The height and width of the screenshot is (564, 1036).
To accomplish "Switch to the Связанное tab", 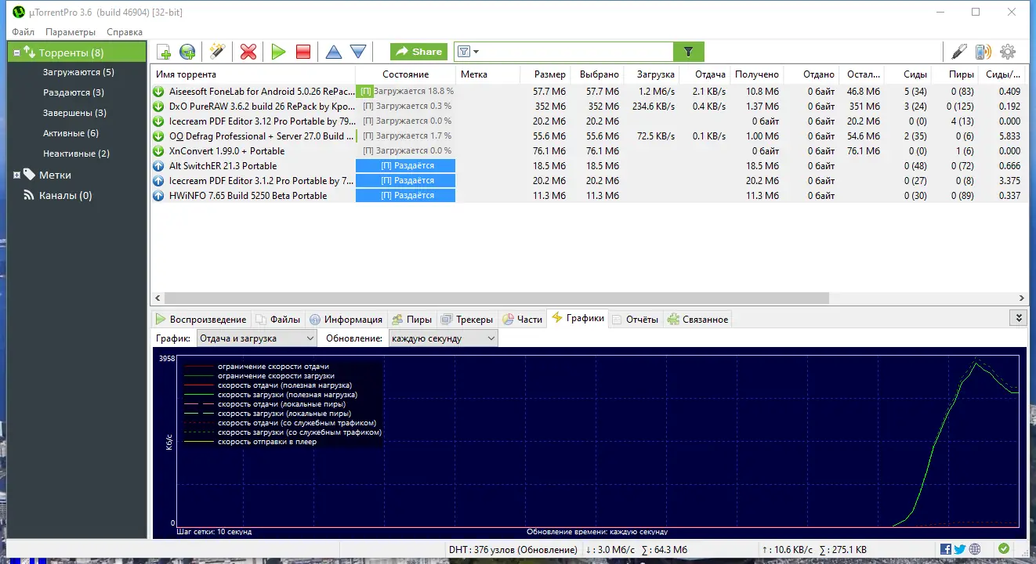I will click(697, 319).
